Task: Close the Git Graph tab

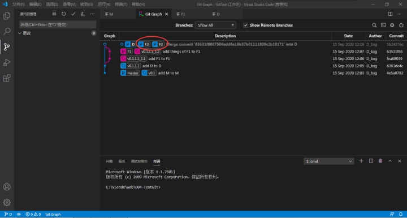Action: coord(166,14)
